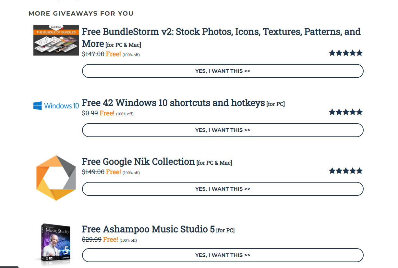Click the BundleStorm bundle thumbnail image
398x268 pixels.
coord(56,40)
